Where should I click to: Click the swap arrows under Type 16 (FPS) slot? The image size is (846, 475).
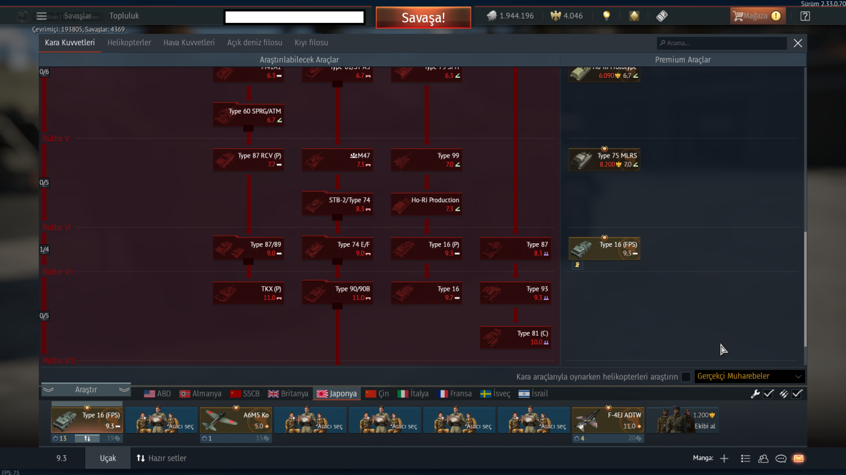(87, 439)
